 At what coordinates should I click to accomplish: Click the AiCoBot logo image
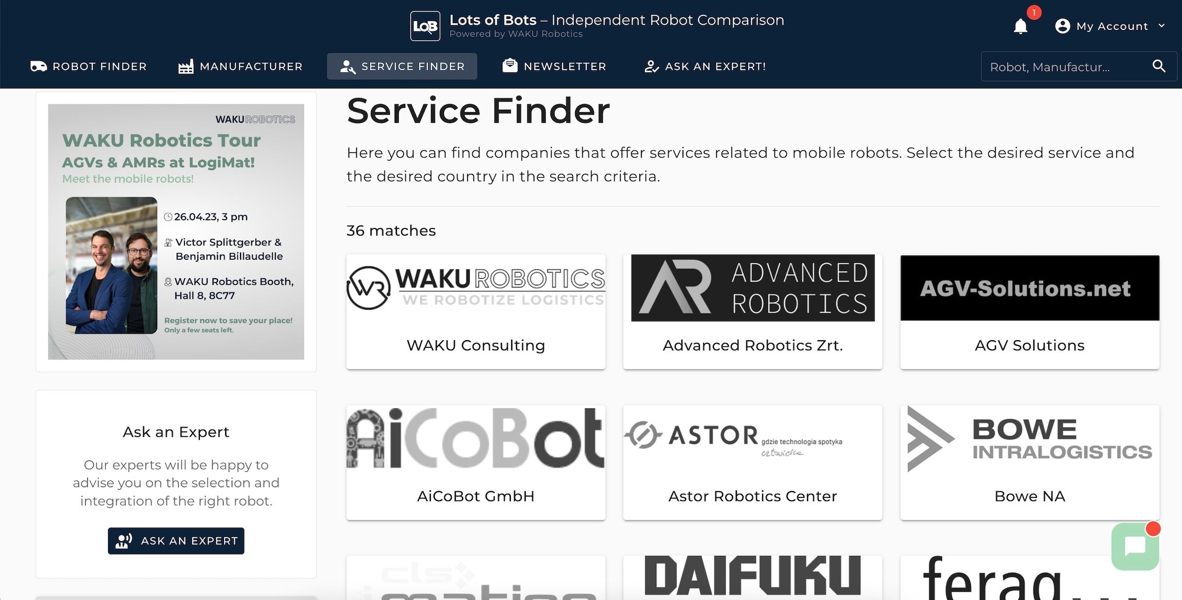point(476,438)
